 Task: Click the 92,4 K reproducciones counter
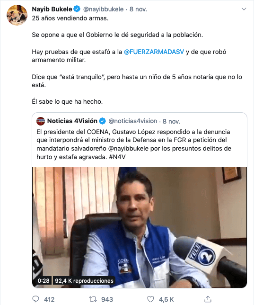tap(84, 281)
